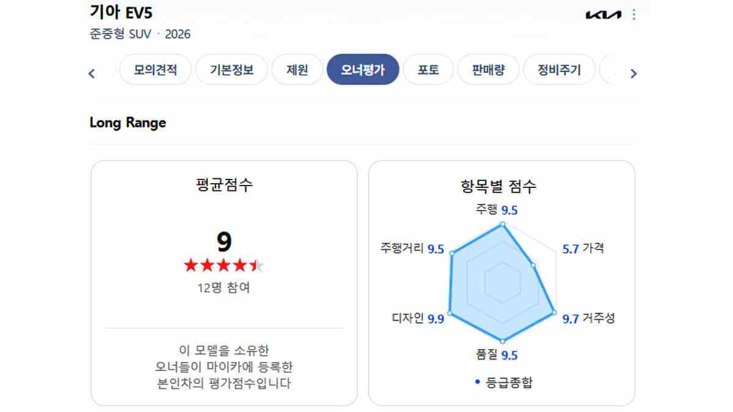Go to the 기본정보 tab
The width and height of the screenshot is (733, 412).
coord(231,69)
